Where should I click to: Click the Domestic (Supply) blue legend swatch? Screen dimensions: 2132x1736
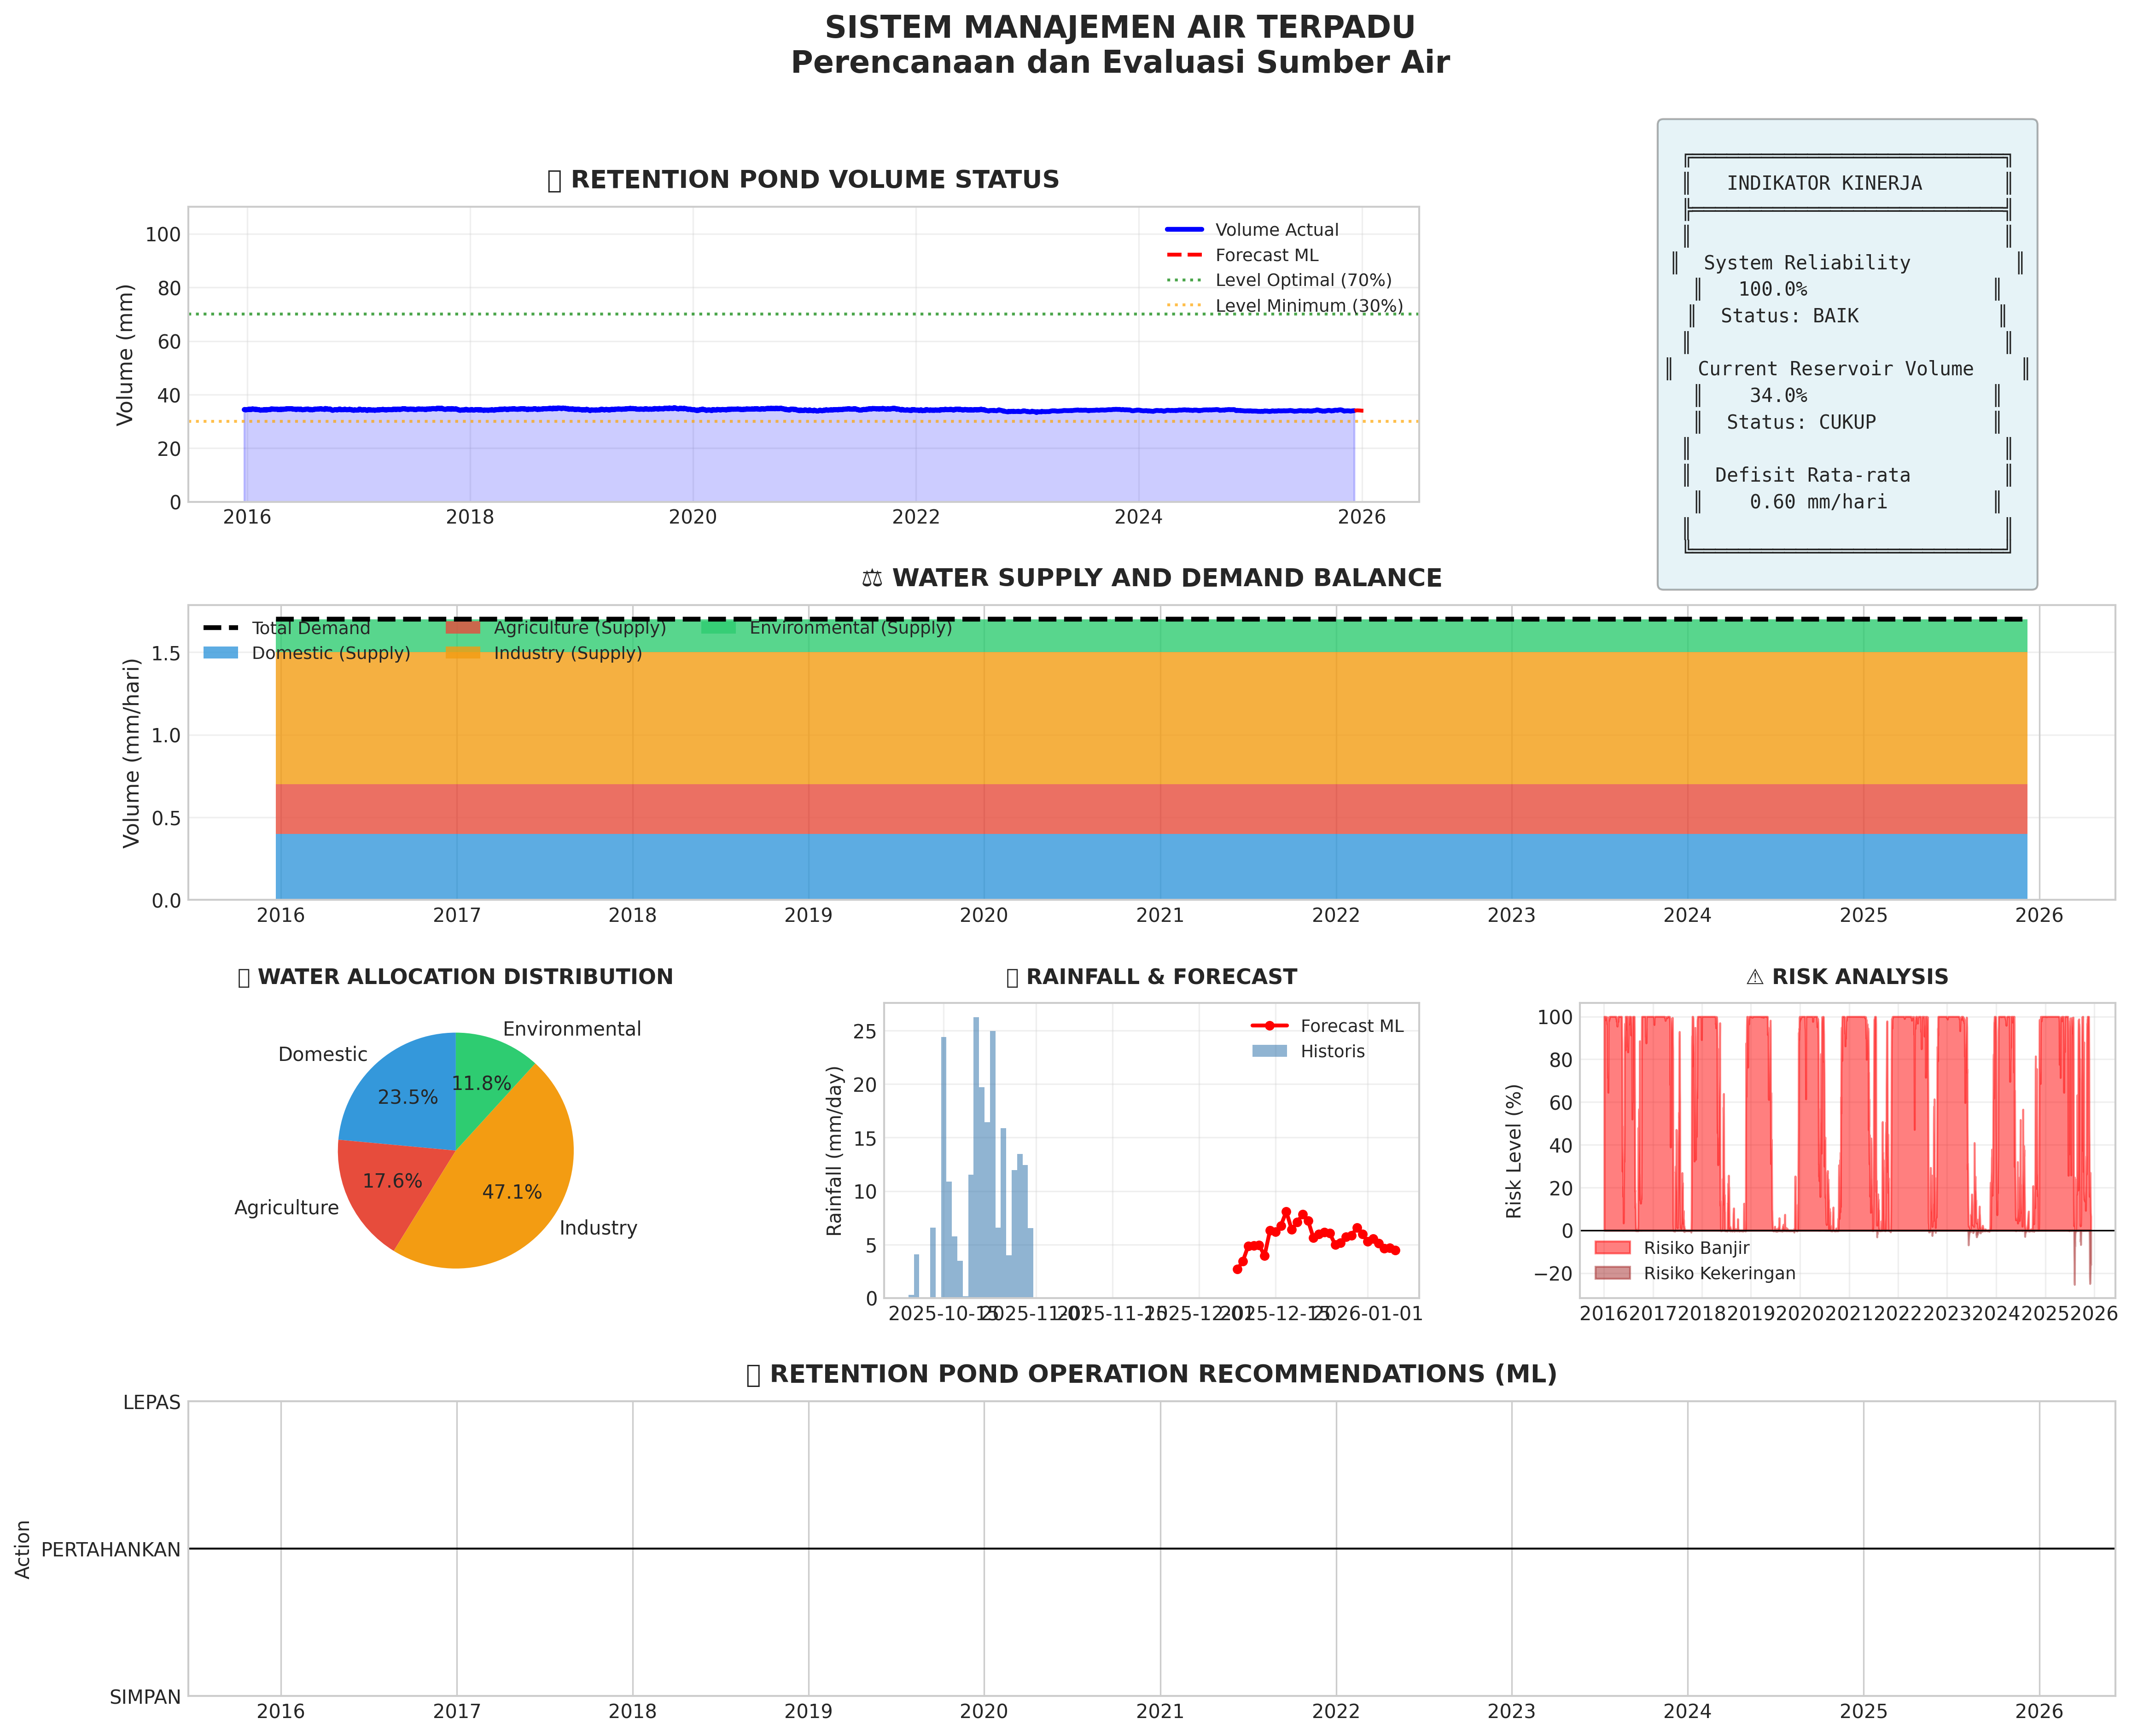click(x=221, y=653)
